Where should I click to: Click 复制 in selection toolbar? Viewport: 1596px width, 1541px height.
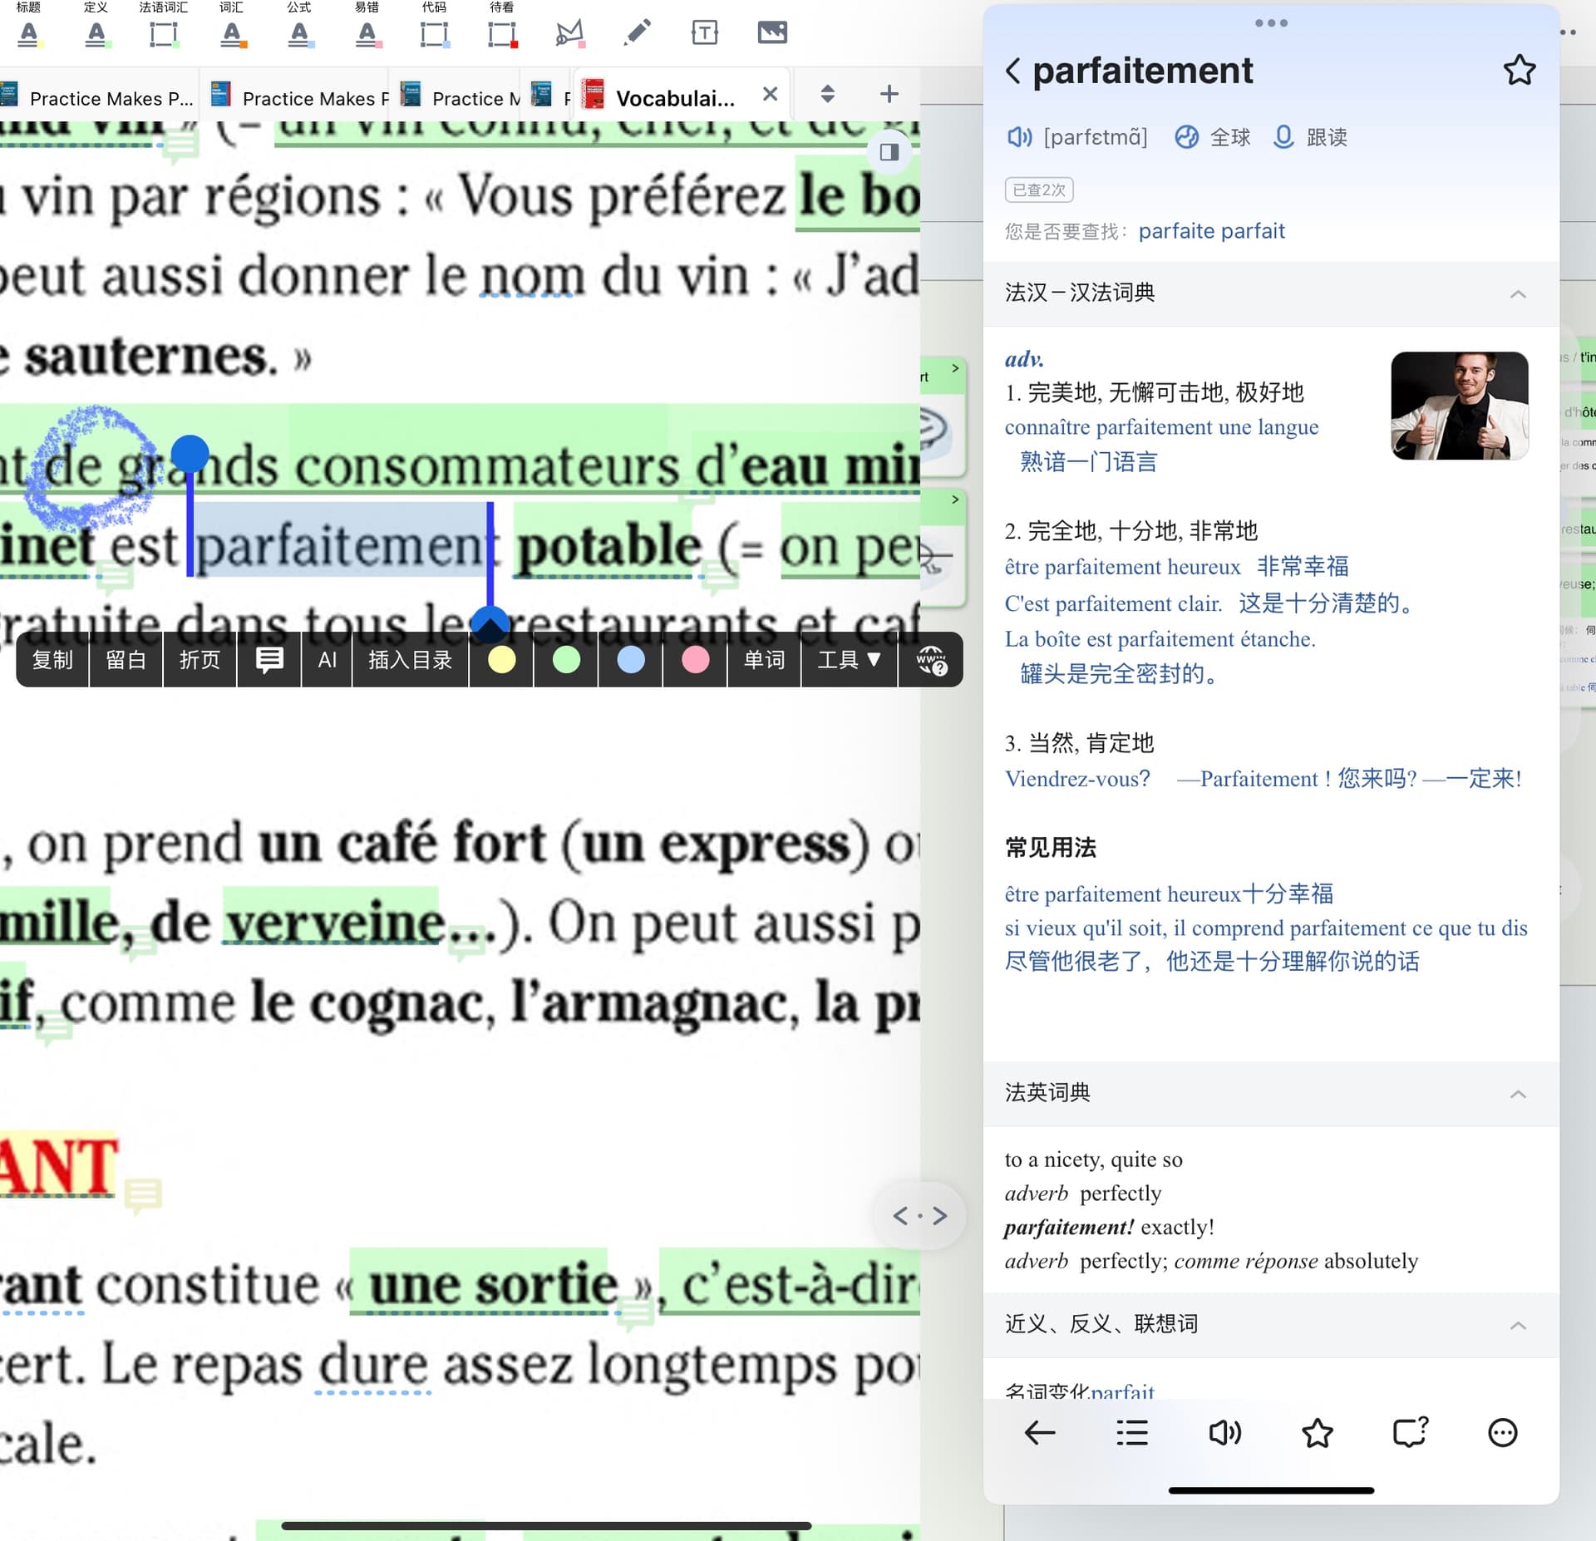[52, 660]
